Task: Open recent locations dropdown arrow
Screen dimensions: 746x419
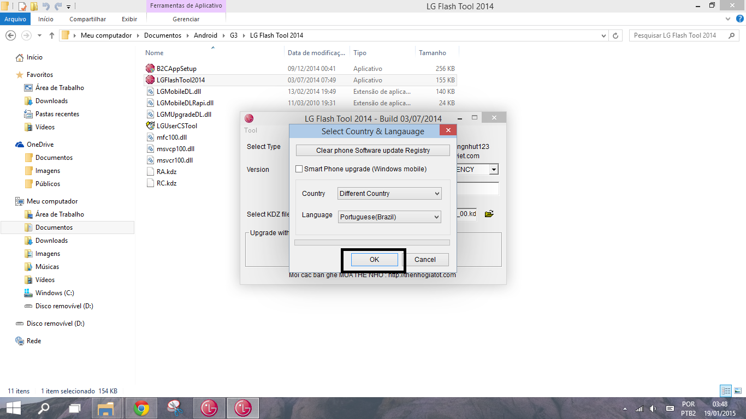Action: tap(40, 35)
